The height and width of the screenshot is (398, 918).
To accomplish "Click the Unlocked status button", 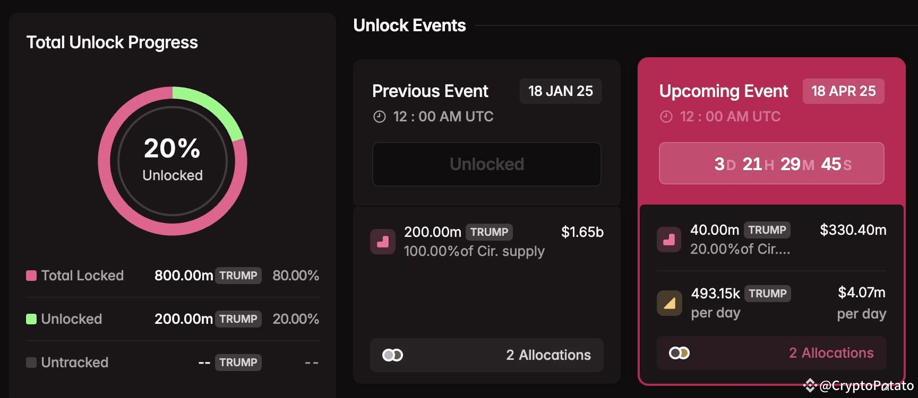I will point(486,164).
